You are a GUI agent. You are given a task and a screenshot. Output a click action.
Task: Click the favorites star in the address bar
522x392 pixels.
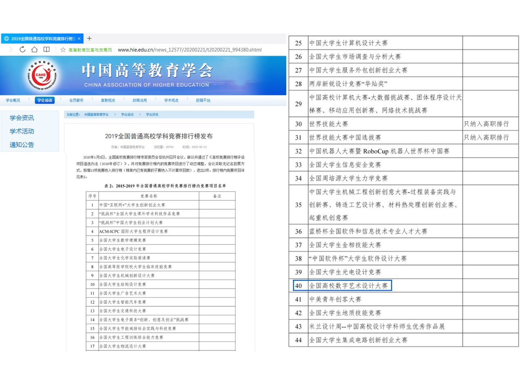(x=62, y=49)
